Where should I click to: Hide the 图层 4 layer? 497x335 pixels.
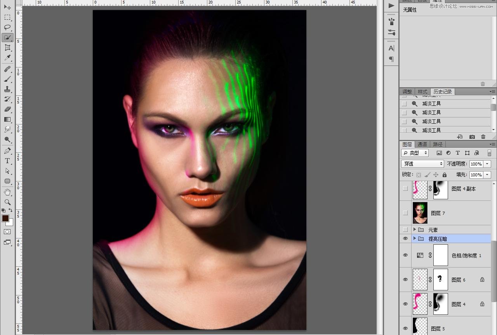(x=405, y=304)
